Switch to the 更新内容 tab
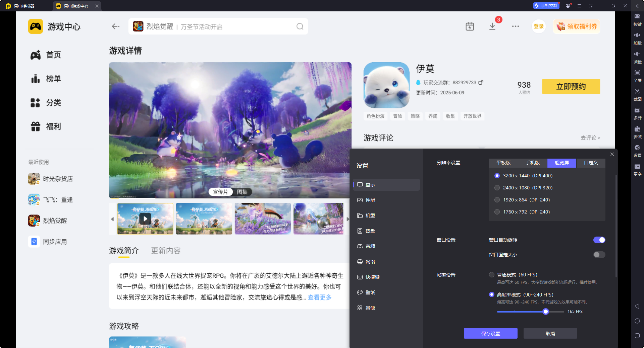This screenshot has height=348, width=644. tap(165, 251)
